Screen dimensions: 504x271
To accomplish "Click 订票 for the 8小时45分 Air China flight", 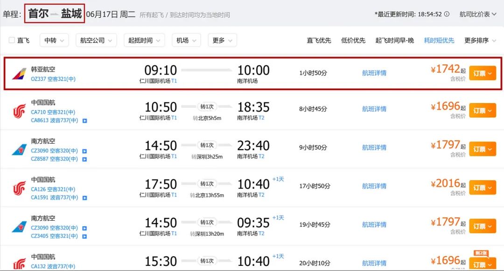I will pos(483,111).
